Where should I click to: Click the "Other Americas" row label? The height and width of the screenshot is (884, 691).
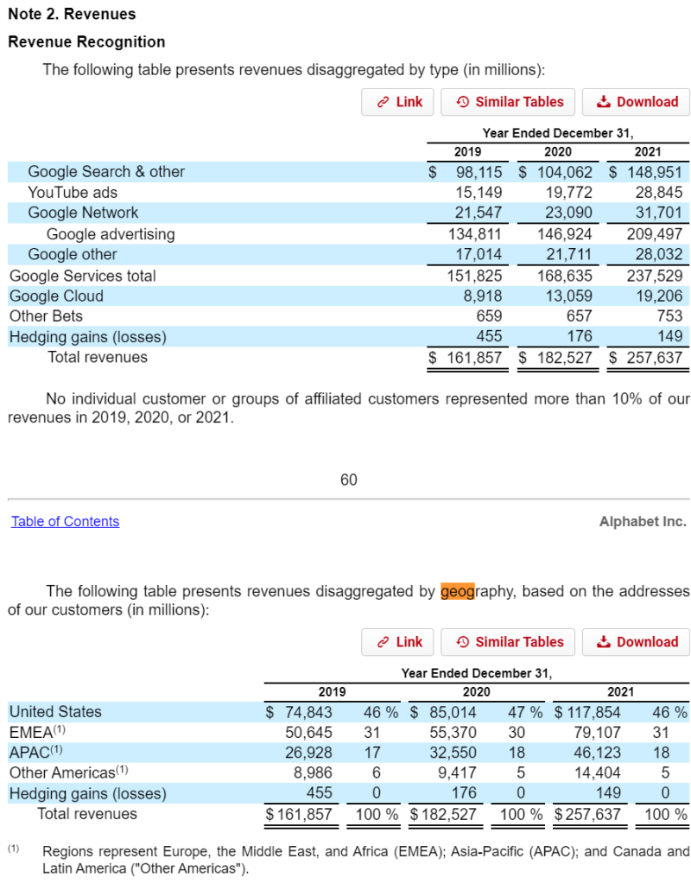69,773
